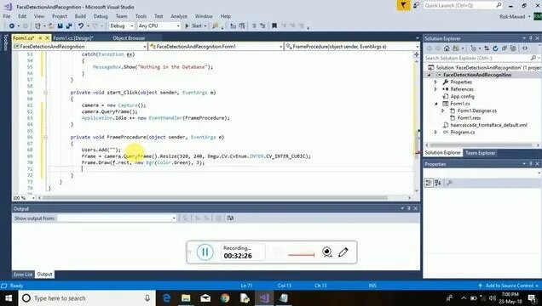Click the feedback notification flag icon
The height and width of the screenshot is (306, 542).
coord(403,5)
